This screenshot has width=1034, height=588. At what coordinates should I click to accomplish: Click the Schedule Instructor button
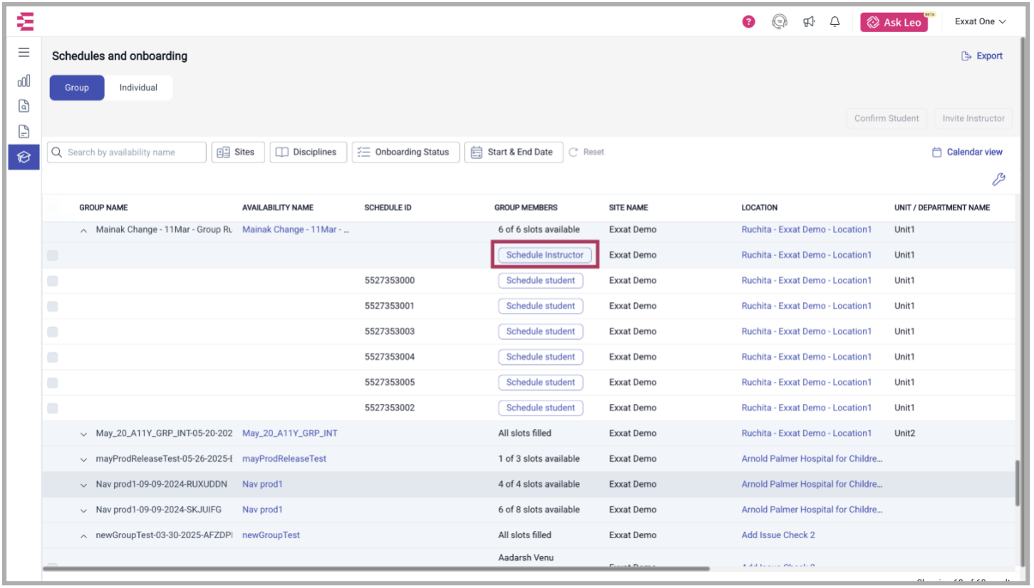544,255
